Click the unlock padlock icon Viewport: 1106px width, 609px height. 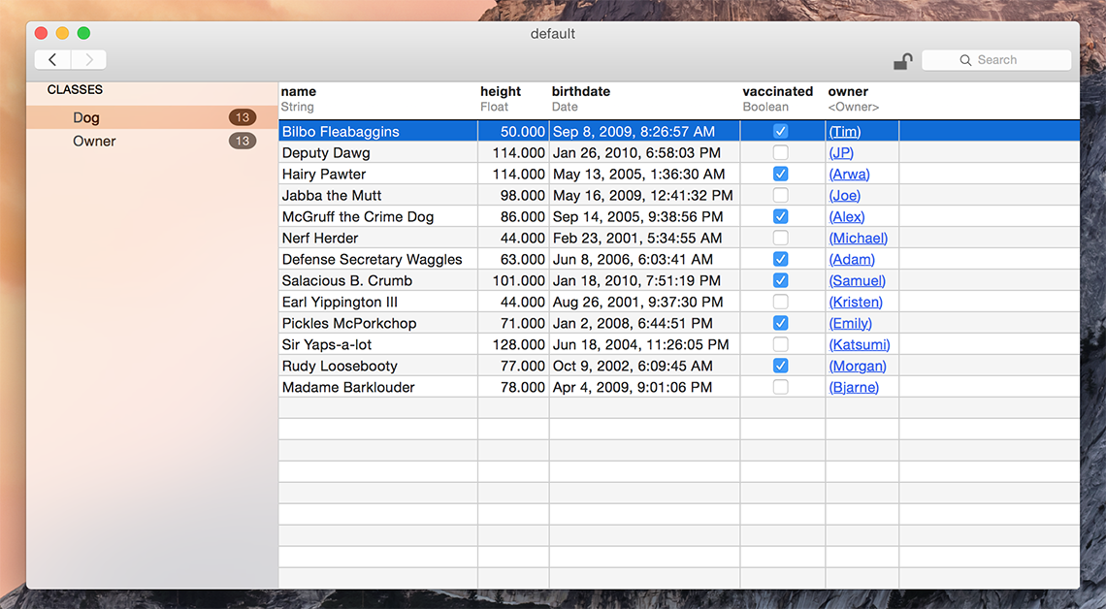click(x=902, y=61)
